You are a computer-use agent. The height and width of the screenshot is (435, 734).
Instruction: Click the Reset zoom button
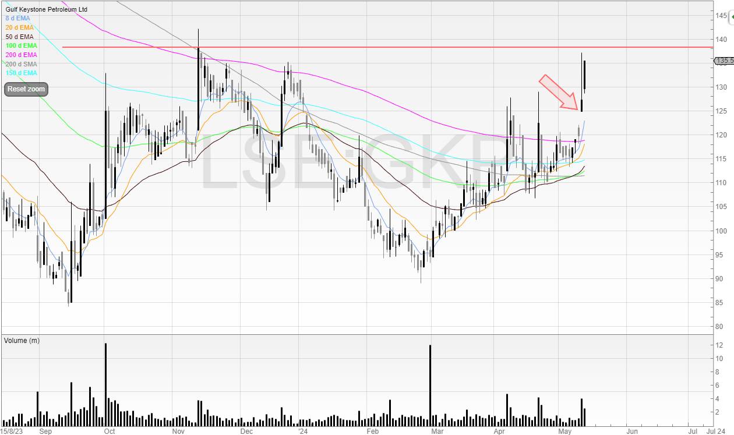tap(26, 90)
